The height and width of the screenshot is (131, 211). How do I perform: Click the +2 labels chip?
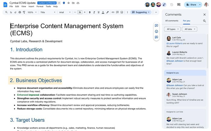tap(59, 3)
